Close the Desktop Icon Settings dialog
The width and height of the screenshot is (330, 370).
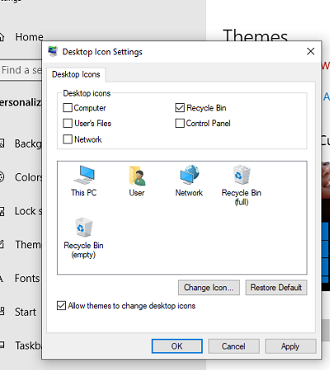pos(311,51)
